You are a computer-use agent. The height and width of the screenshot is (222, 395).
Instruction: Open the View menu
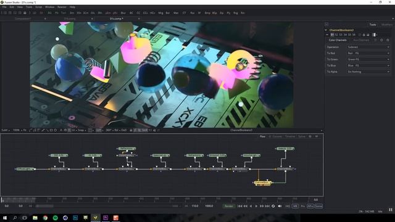click(x=20, y=7)
